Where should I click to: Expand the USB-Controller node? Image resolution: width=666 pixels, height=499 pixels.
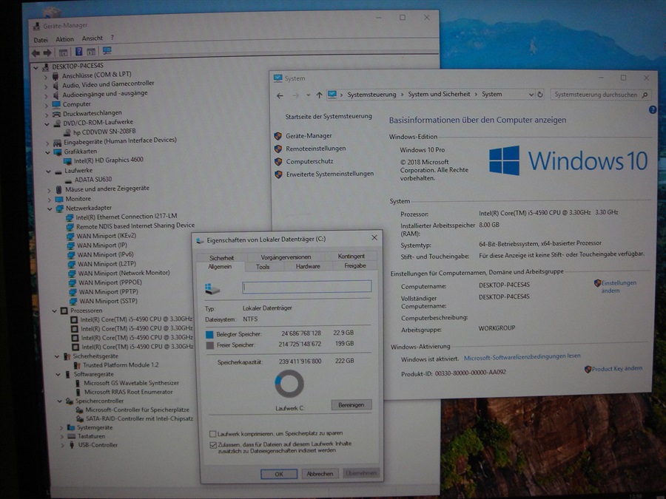[x=62, y=445]
